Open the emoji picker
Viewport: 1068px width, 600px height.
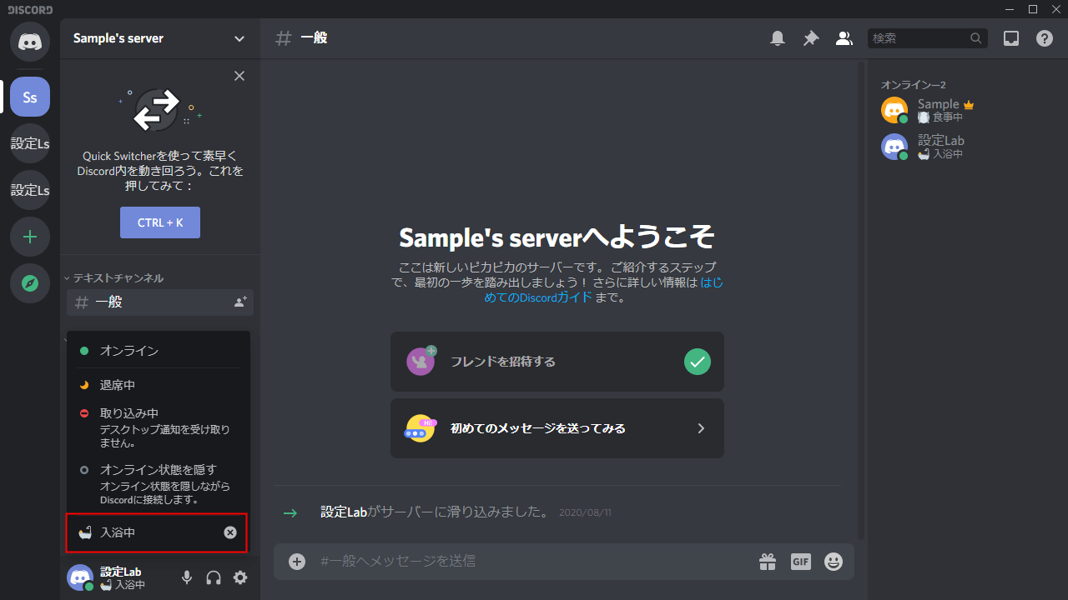(x=834, y=562)
